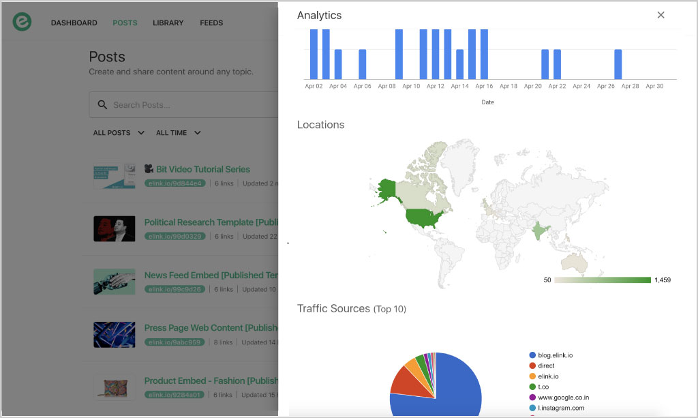Click the elink.io/9abc959 link badge

[174, 342]
